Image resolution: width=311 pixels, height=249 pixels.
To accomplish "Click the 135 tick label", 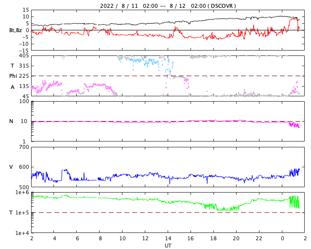I will (24, 86).
